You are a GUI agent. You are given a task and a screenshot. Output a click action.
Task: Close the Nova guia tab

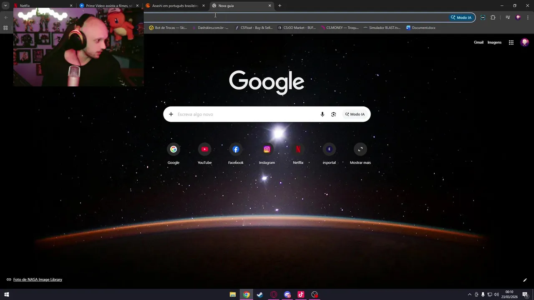[270, 6]
